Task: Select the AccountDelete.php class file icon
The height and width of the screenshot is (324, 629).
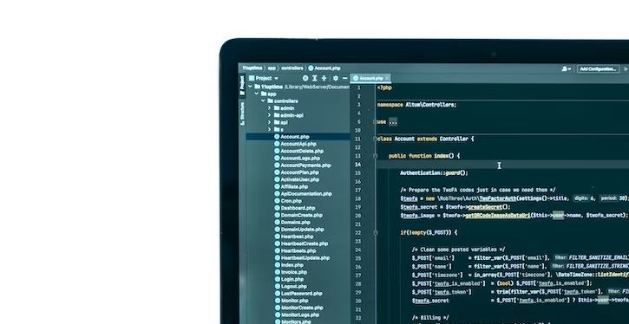Action: pyautogui.click(x=277, y=151)
